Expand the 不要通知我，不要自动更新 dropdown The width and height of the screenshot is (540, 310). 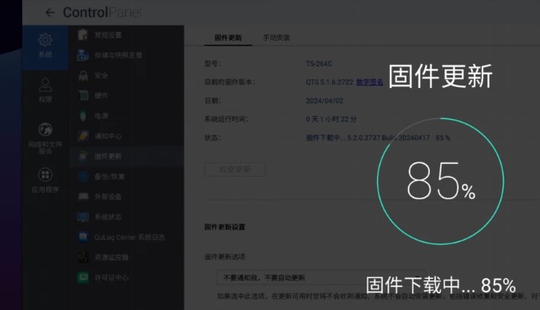click(321, 277)
